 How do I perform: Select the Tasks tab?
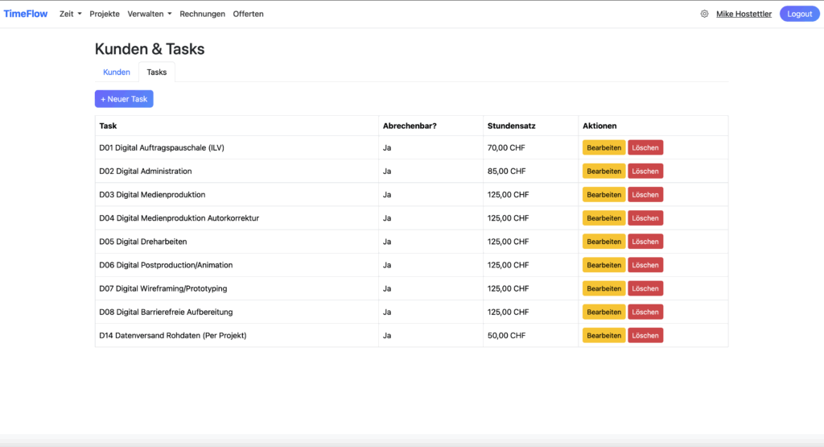tap(157, 72)
